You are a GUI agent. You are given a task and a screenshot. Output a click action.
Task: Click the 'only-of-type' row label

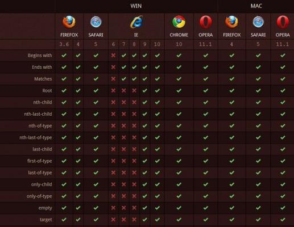pos(39,196)
